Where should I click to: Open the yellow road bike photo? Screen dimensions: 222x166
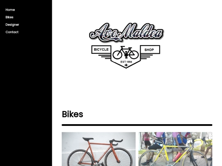pos(176,149)
